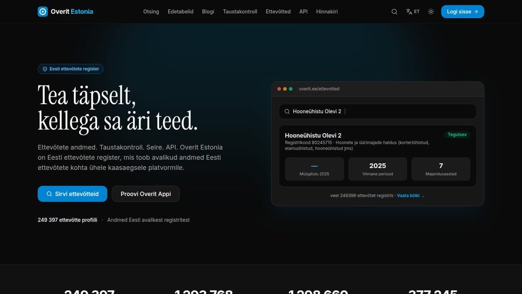Viewport: 522px width, 294px height.
Task: Click the Andmed Eesti avalikest registritest text
Action: [x=148, y=220]
